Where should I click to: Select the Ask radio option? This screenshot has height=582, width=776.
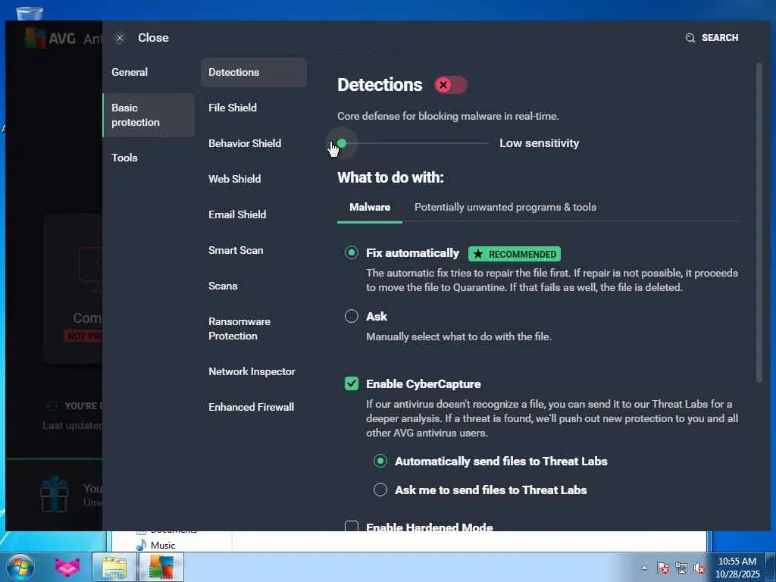pos(352,316)
